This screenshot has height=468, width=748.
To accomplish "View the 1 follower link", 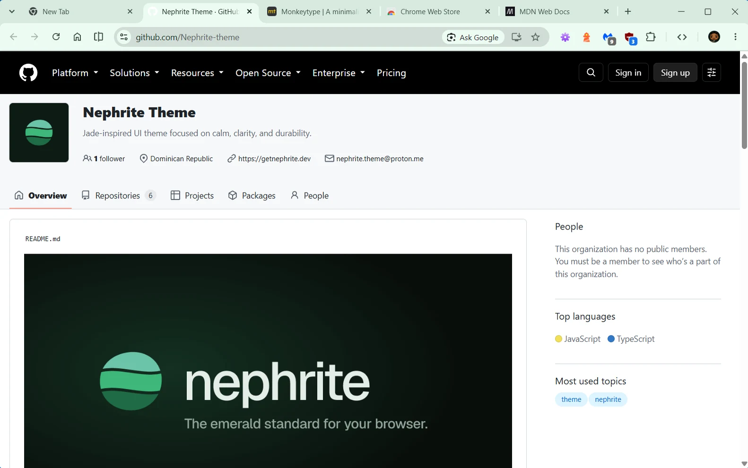I will tap(104, 159).
